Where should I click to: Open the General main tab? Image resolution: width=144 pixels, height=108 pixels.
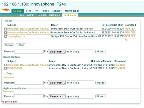tap(18, 11)
